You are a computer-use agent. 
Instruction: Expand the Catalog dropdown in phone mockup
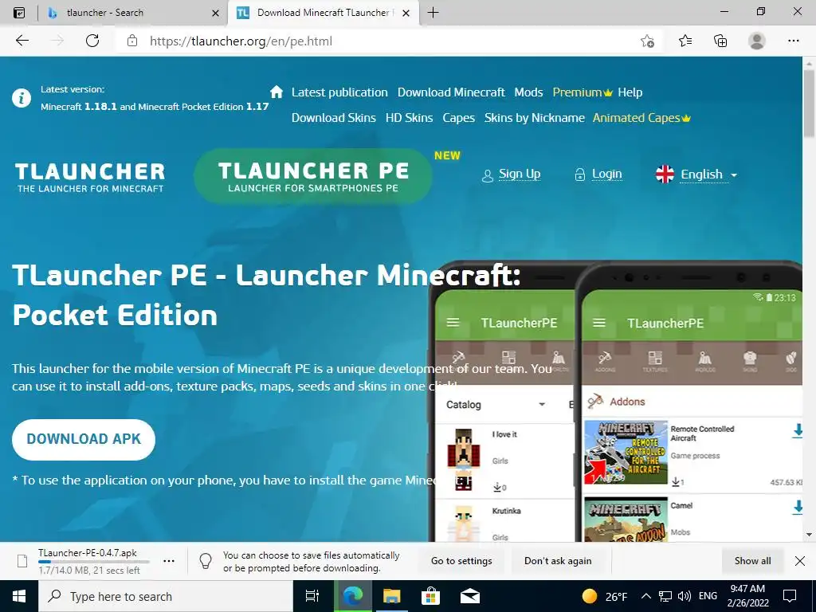pyautogui.click(x=496, y=404)
